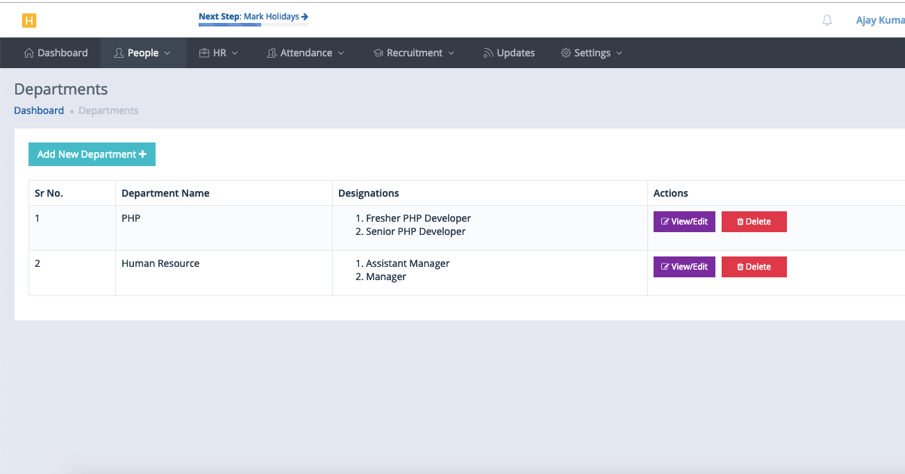Expand the HR dropdown chevron
This screenshot has height=474, width=905.
tap(235, 53)
